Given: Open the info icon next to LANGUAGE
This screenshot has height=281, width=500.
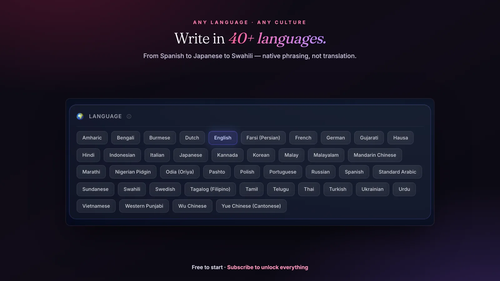Looking at the screenshot, I should tap(129, 116).
